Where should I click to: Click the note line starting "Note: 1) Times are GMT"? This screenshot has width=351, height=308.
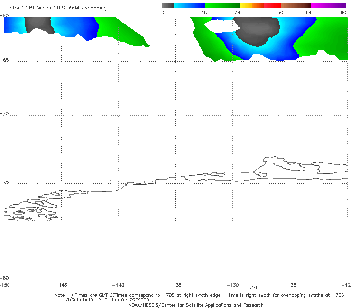pyautogui.click(x=199, y=295)
